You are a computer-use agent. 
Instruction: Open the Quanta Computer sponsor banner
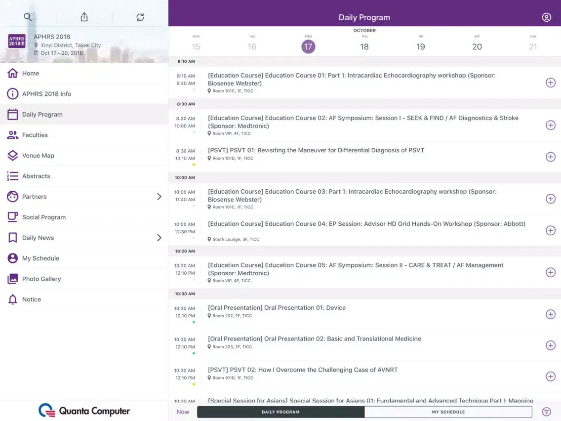click(84, 411)
